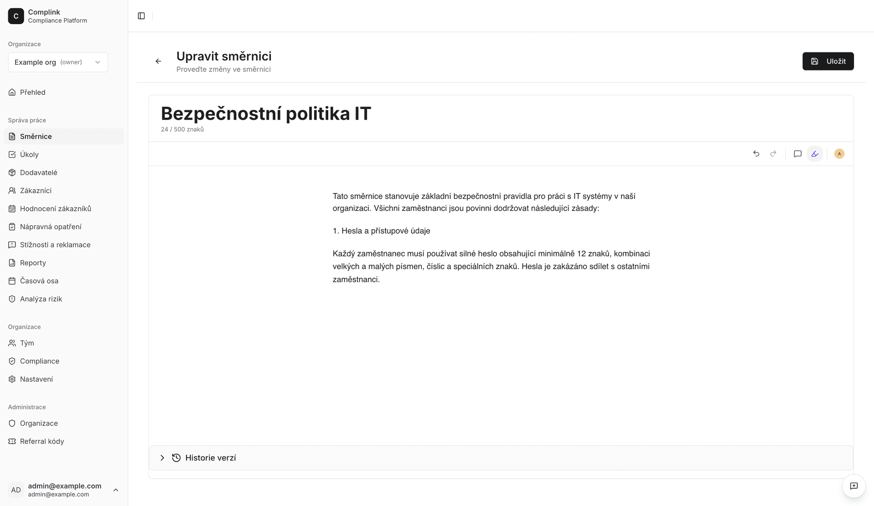
Task: Open Analýza rizik via its shield icon
Action: pyautogui.click(x=12, y=299)
